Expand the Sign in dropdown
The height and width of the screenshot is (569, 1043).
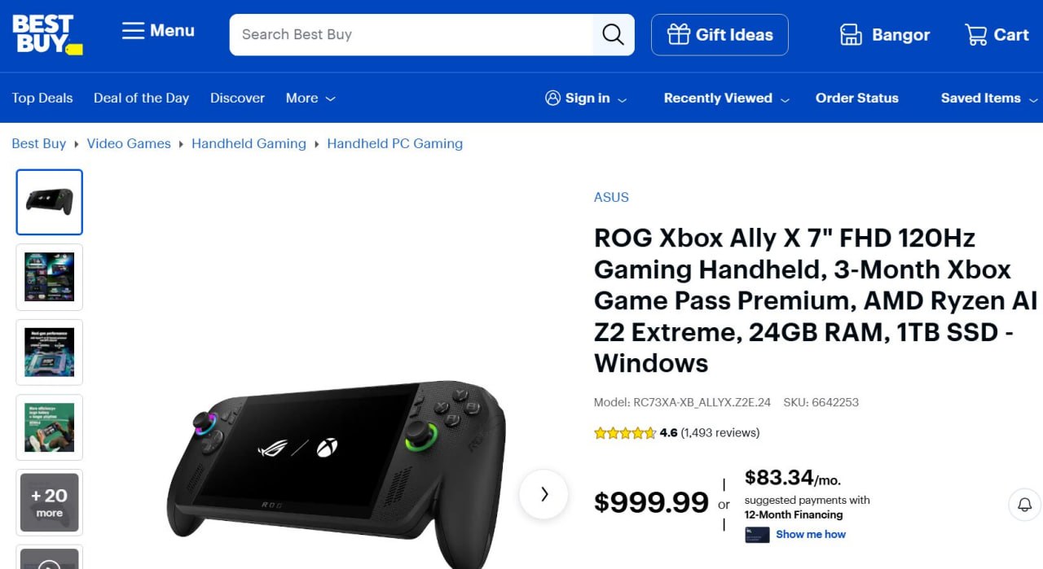586,98
